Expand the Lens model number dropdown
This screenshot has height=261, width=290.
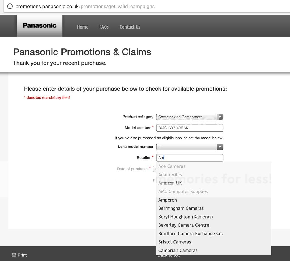coord(189,147)
